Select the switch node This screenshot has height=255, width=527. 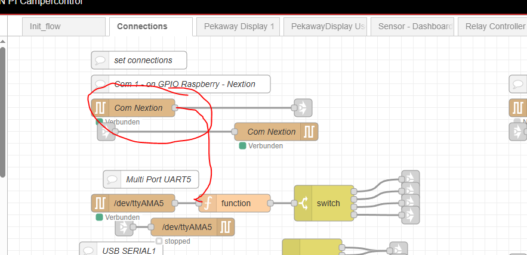pos(324,203)
